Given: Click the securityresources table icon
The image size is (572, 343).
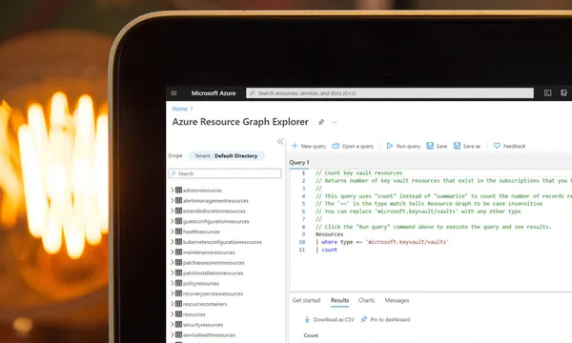Looking at the screenshot, I should [179, 324].
